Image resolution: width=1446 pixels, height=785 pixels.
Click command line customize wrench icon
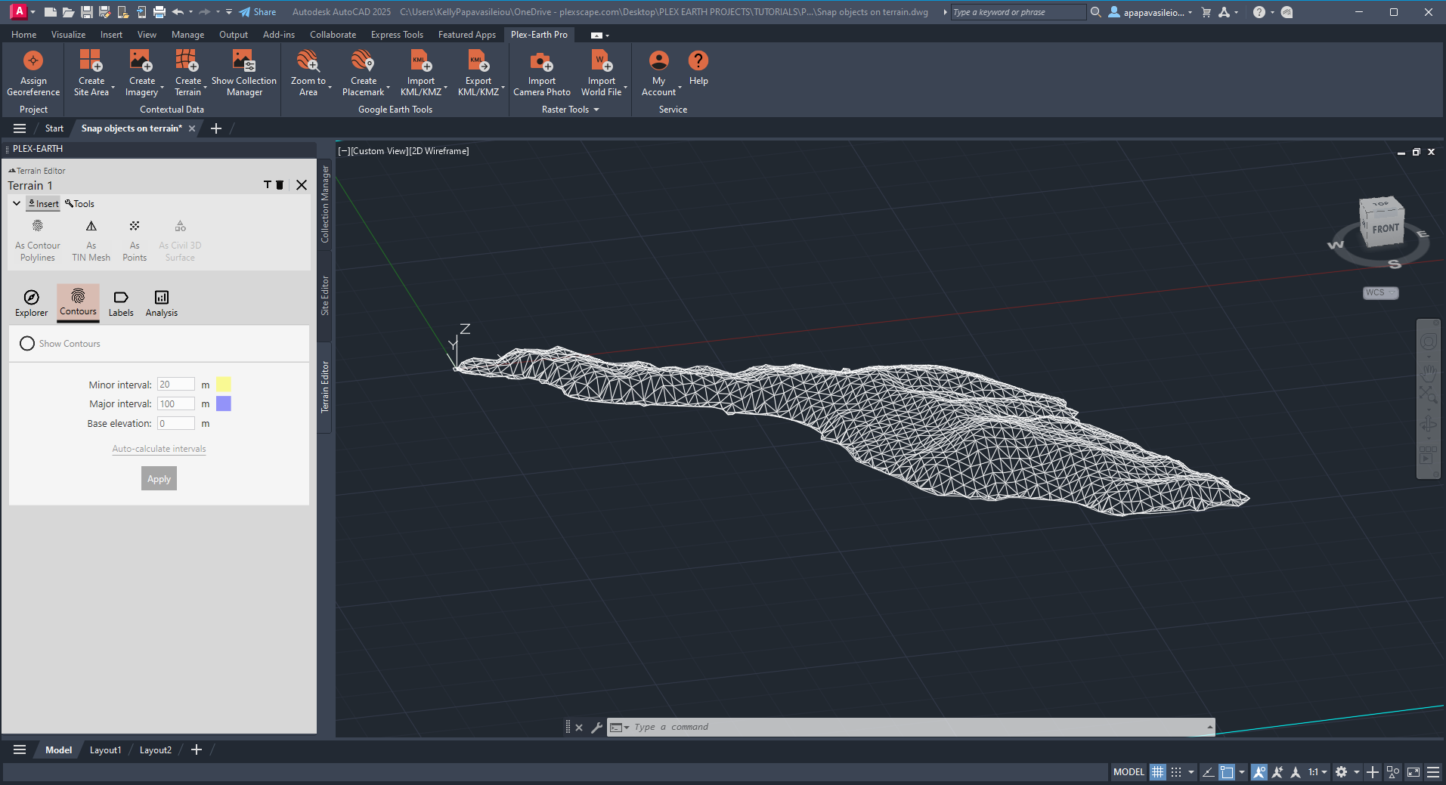[596, 728]
